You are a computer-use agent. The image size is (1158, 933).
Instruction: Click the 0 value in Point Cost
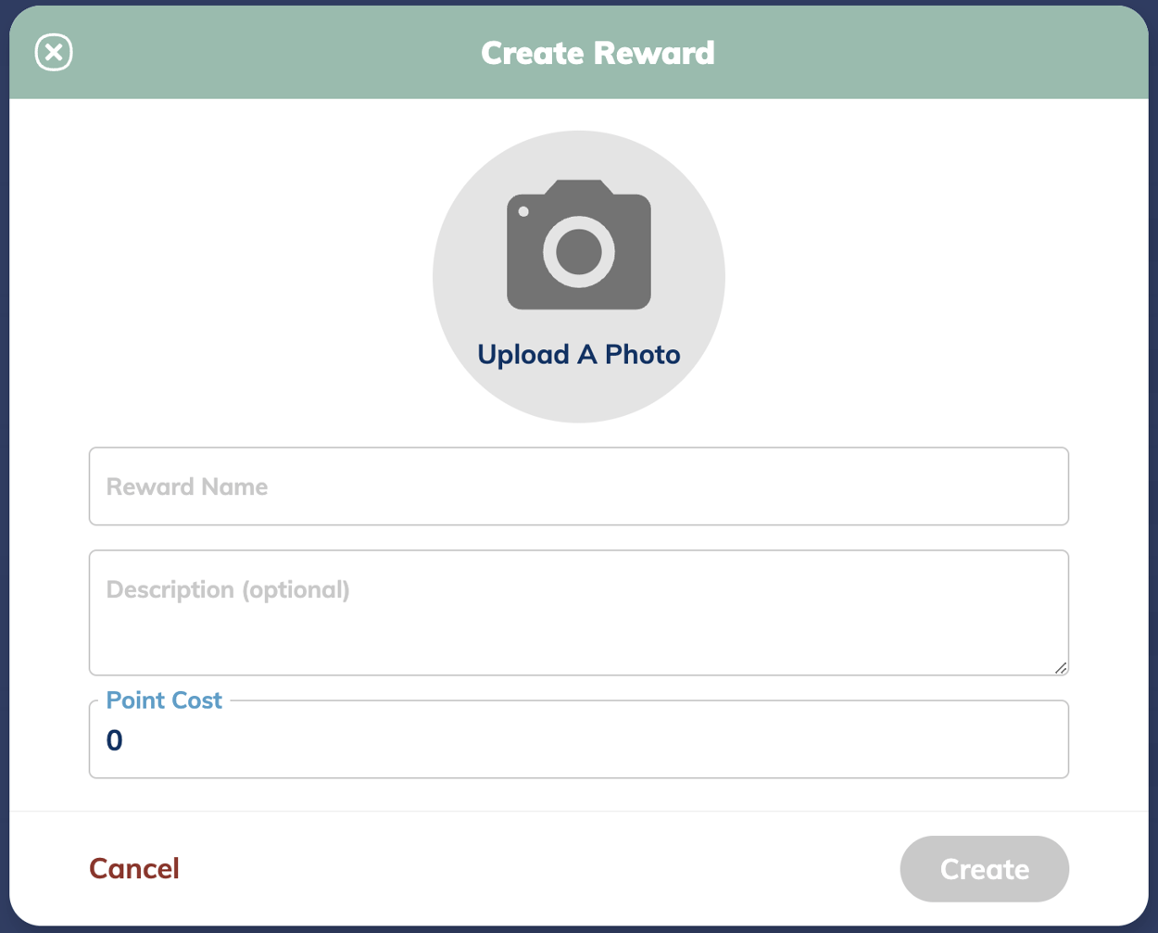(115, 738)
